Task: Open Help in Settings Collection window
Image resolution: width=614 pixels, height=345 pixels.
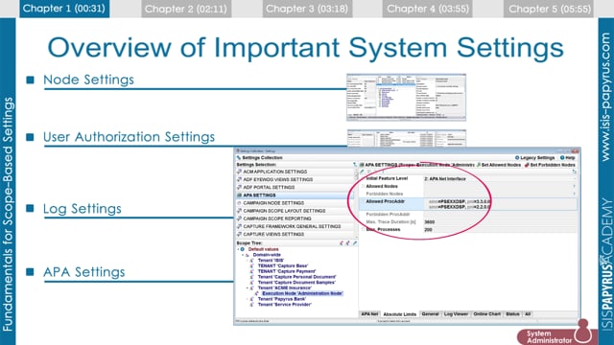Action: coord(567,157)
